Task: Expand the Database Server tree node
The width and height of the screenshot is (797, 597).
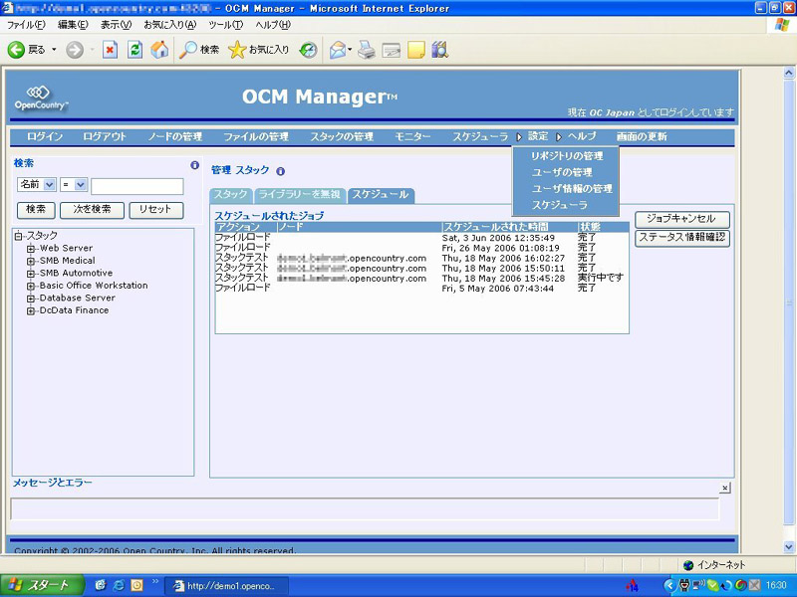Action: click(x=31, y=298)
